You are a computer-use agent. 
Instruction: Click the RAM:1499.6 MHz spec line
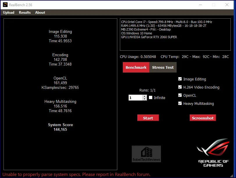(x=164, y=26)
